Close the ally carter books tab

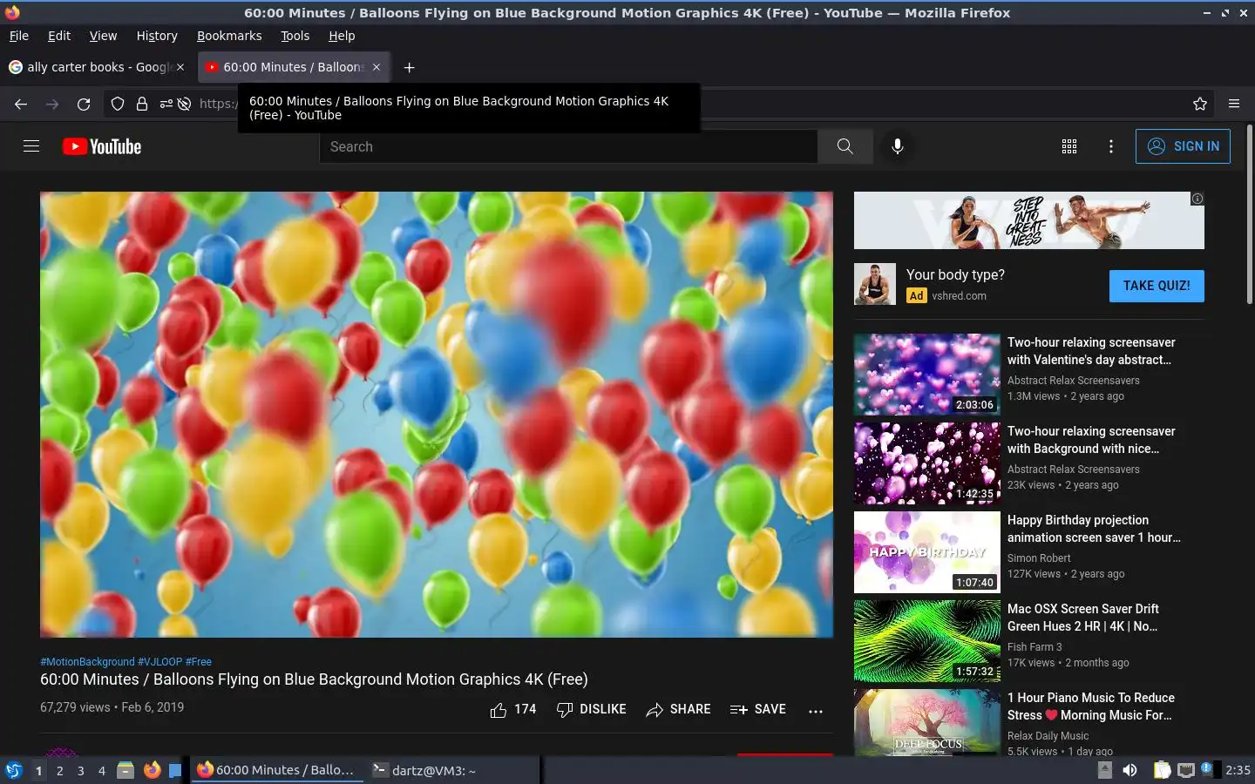pyautogui.click(x=180, y=67)
